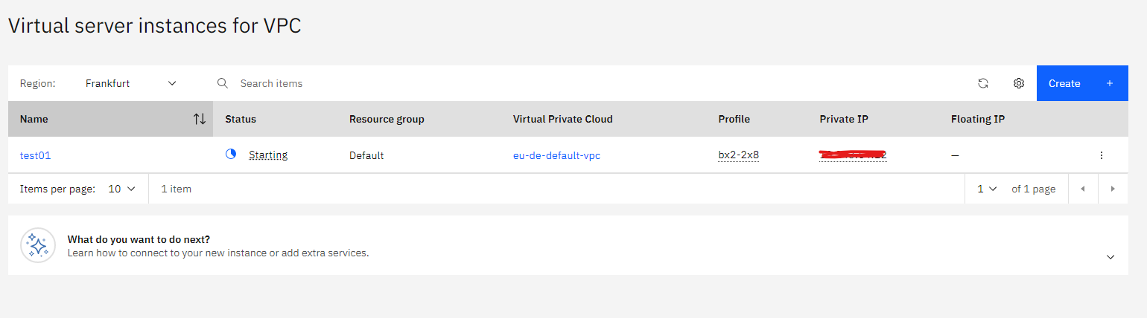Click the Name column sort arrows
The height and width of the screenshot is (318, 1147).
(199, 119)
